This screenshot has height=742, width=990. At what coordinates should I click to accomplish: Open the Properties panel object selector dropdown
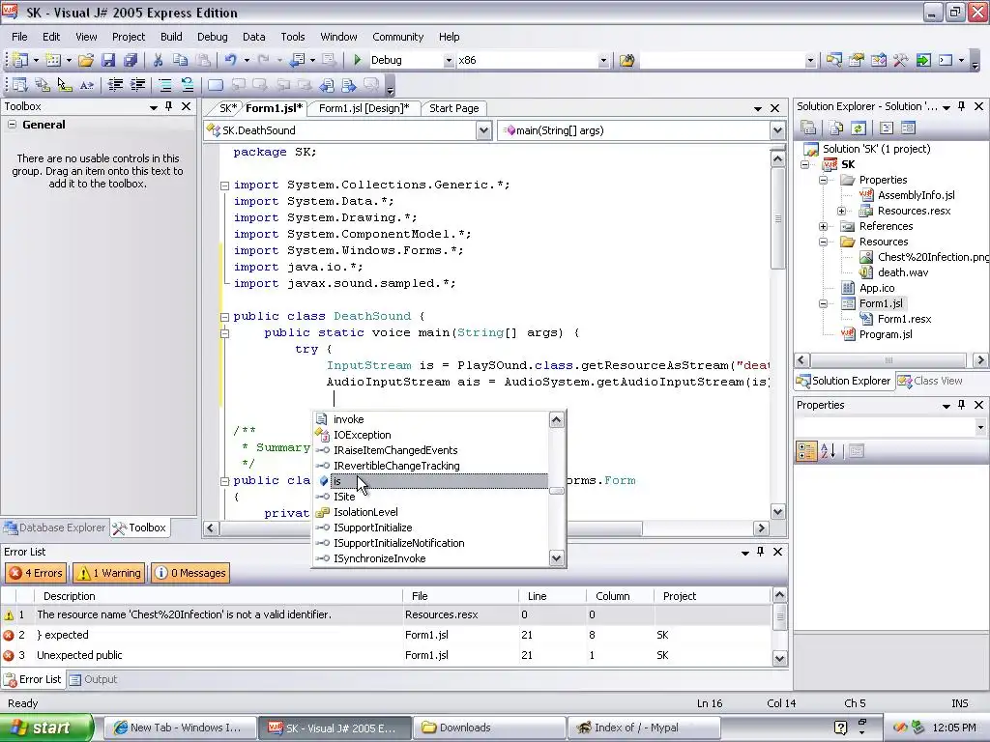tap(980, 427)
